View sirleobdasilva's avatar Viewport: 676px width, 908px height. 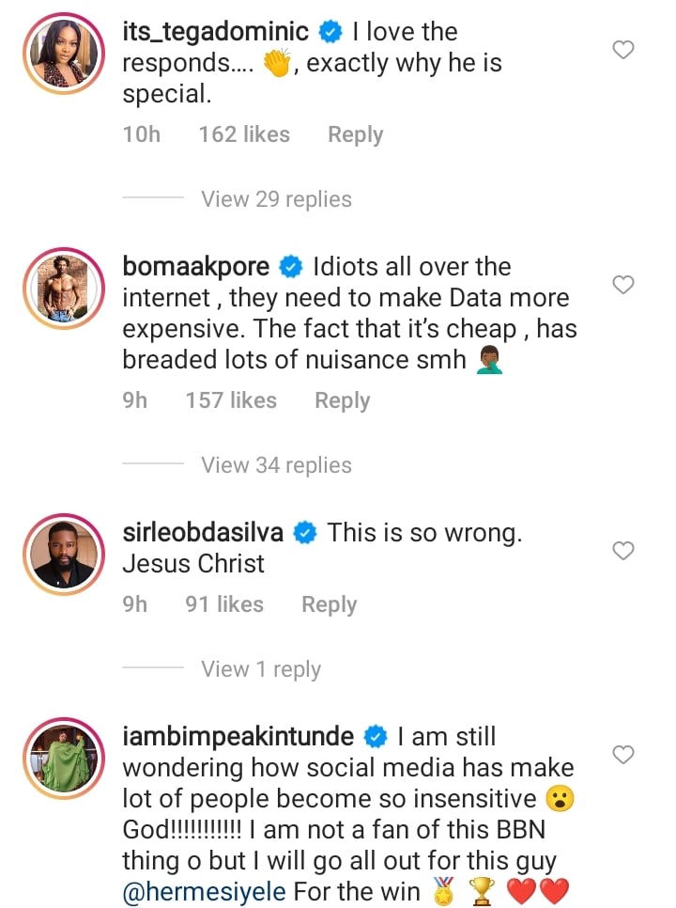(x=65, y=552)
